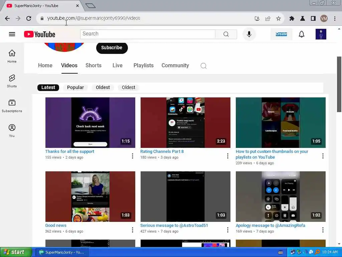Click the taskbar clock showing 10:24 AM
This screenshot has width=342, height=257.
330,252
